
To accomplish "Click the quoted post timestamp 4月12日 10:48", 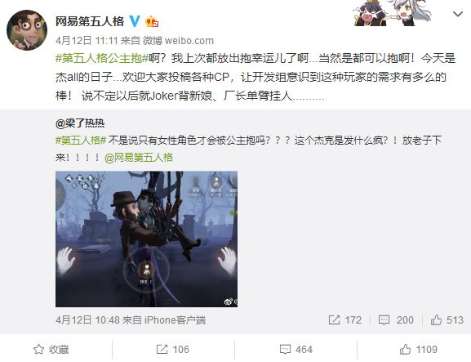I will pos(87,320).
